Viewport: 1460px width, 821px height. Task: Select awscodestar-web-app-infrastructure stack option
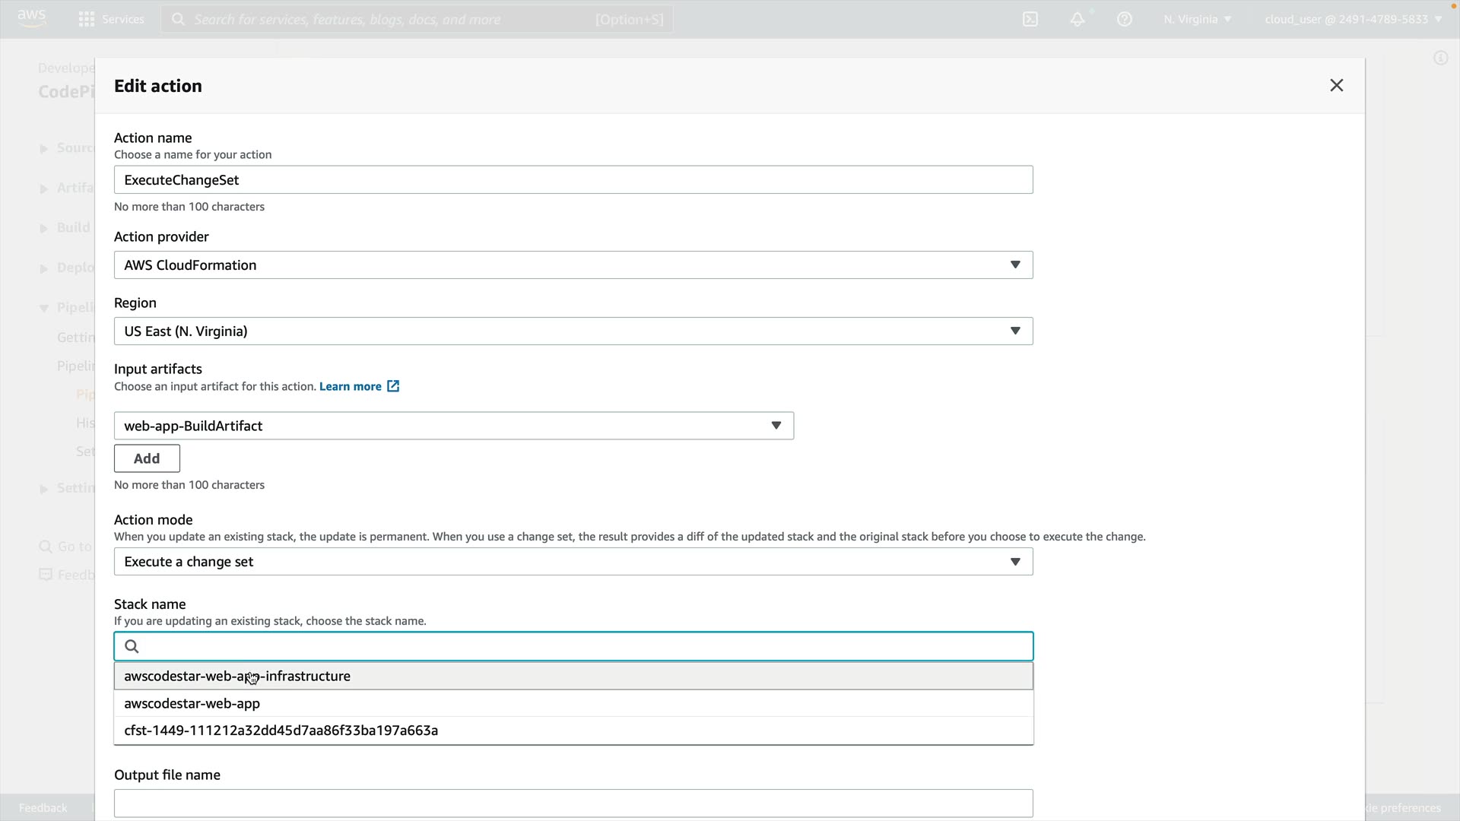click(x=237, y=676)
